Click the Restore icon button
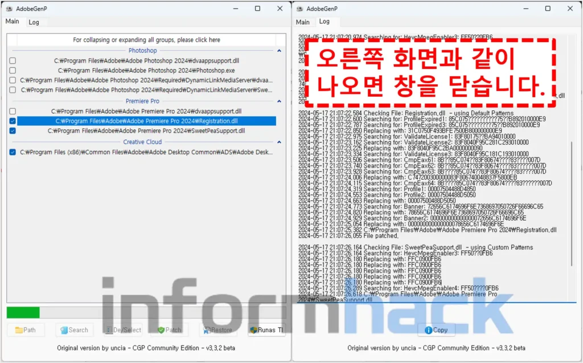Viewport: 583px width, 363px height. click(x=217, y=330)
